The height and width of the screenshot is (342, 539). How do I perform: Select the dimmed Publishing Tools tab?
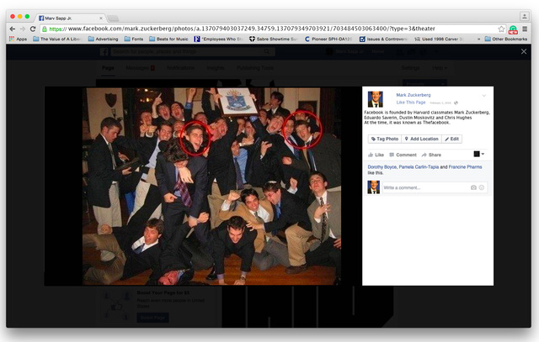255,68
